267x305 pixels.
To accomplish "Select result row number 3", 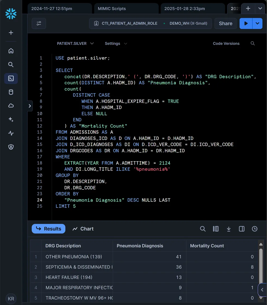I will tap(36, 277).
